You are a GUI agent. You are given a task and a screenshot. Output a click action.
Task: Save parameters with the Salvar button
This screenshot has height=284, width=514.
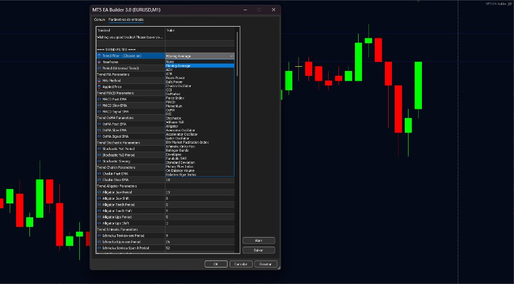point(259,250)
